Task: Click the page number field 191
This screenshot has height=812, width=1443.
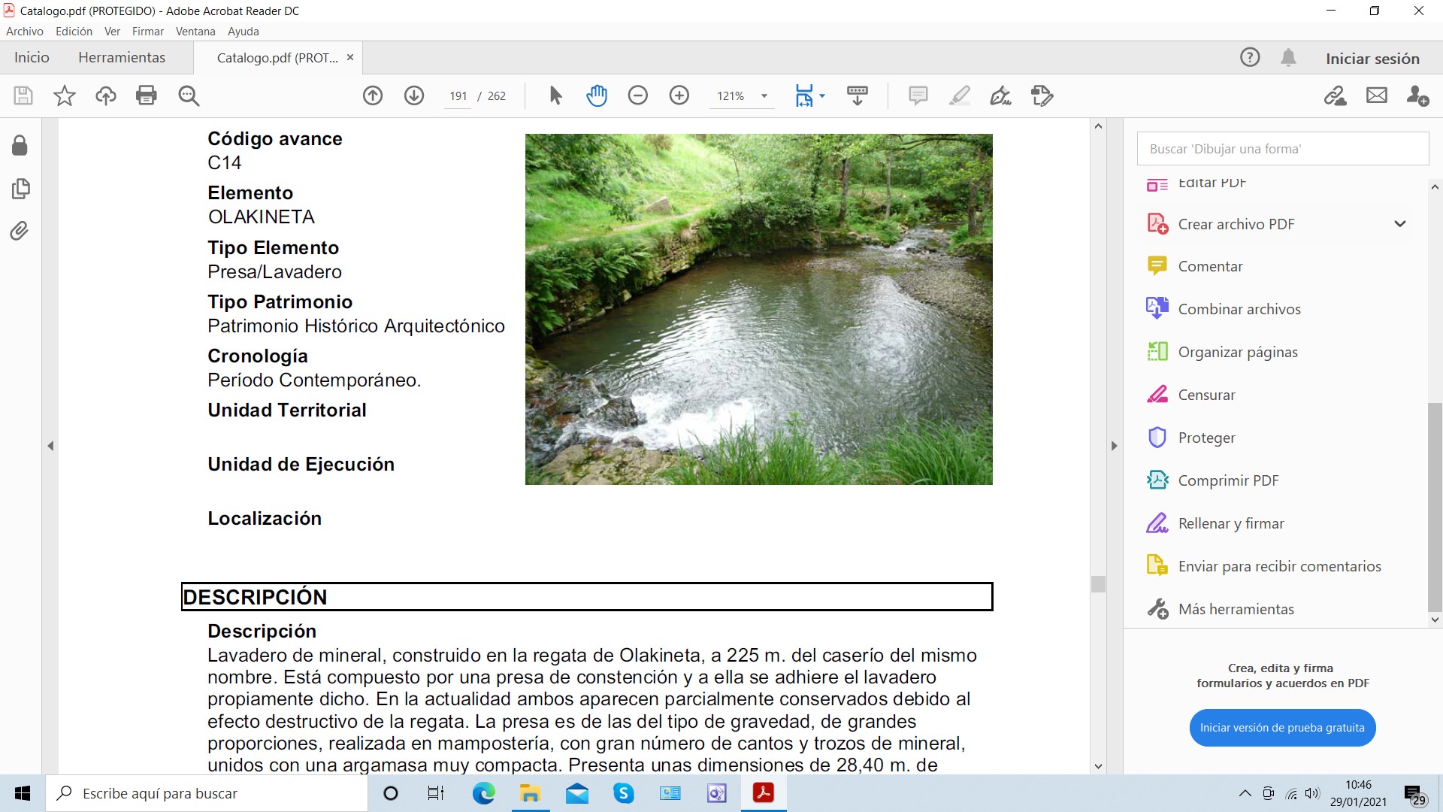Action: tap(458, 96)
